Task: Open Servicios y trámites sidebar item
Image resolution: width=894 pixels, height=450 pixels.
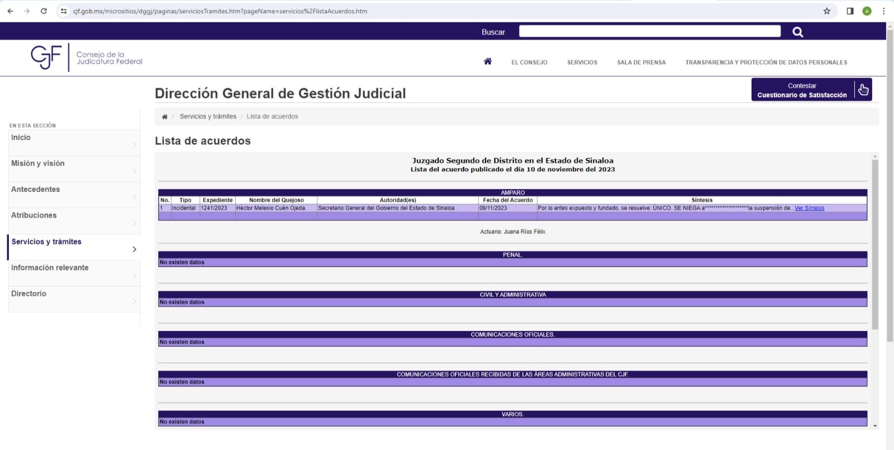Action: pos(74,247)
